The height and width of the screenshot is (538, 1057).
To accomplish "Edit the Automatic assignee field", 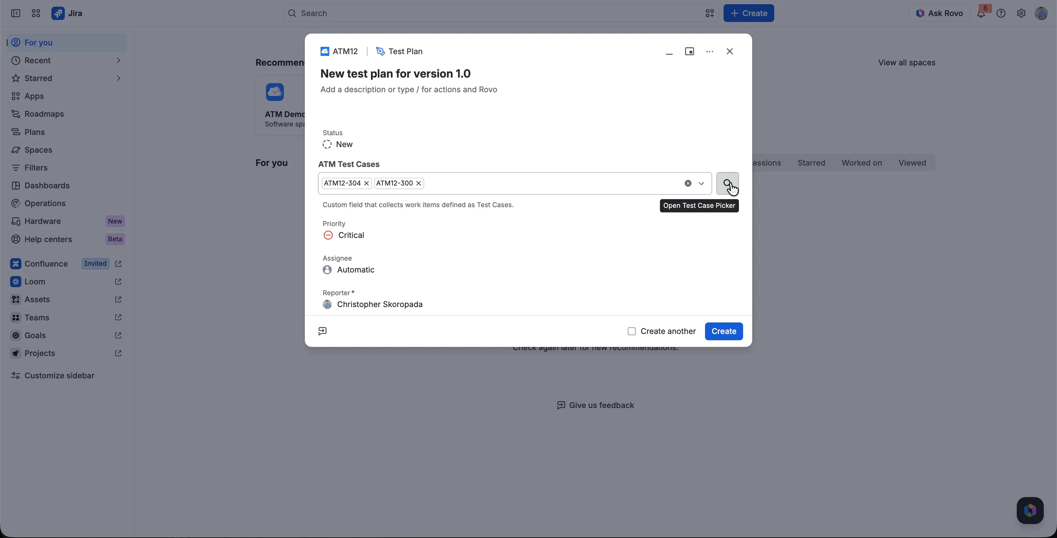I will point(349,270).
